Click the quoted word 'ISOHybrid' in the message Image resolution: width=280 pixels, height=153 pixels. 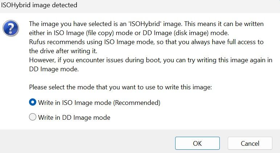pyautogui.click(x=146, y=24)
